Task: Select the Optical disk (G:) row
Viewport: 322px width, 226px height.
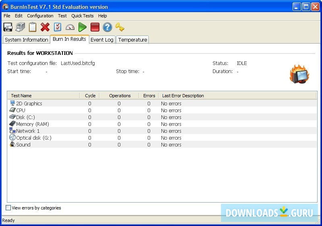Action: (x=33, y=138)
